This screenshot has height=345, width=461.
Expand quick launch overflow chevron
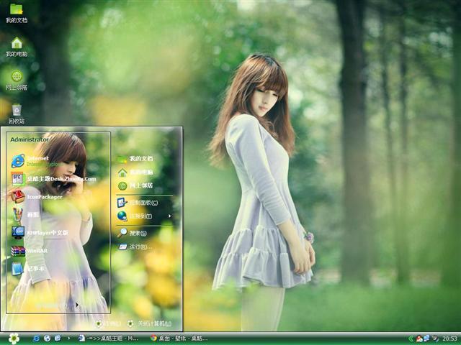pyautogui.click(x=69, y=339)
